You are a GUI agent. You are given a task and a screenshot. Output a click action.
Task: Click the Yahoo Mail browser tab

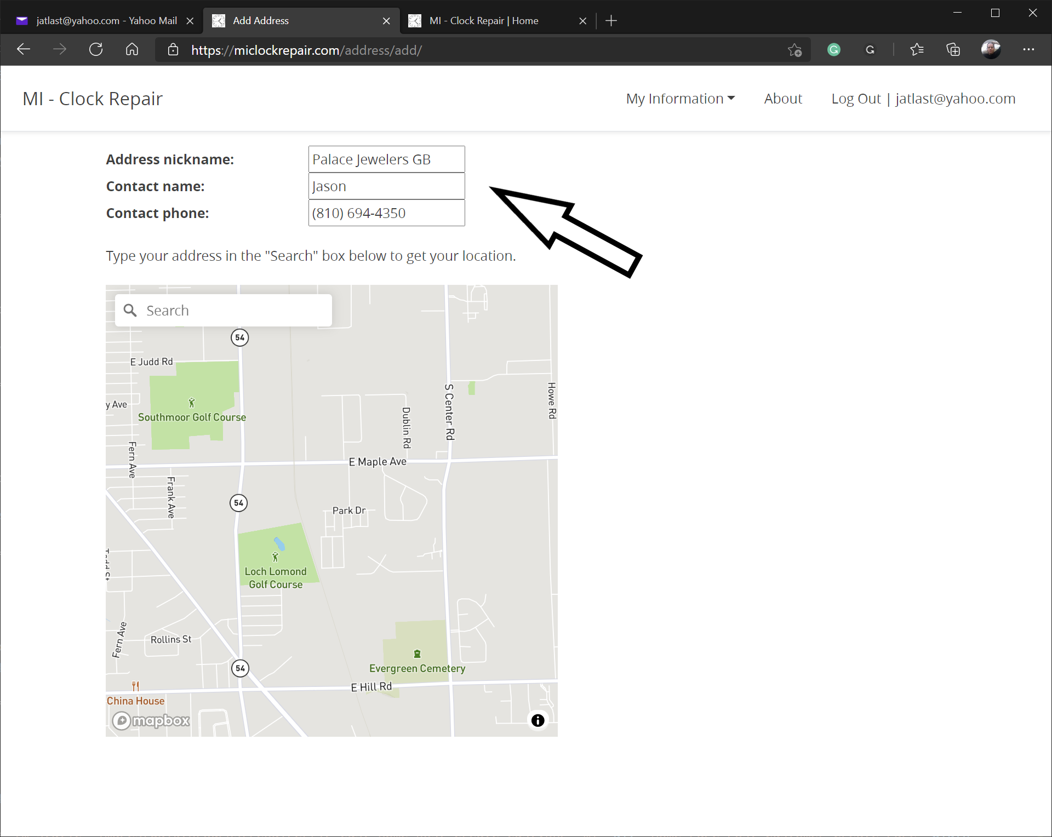(x=102, y=20)
